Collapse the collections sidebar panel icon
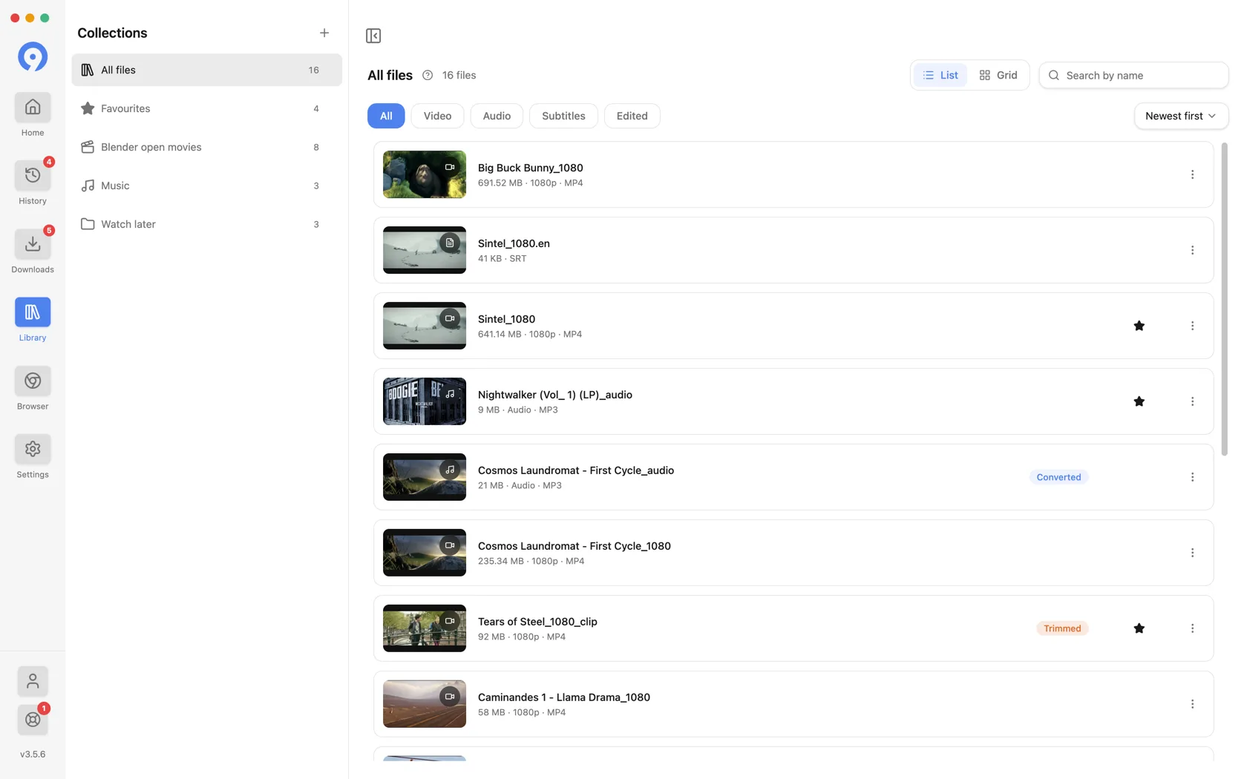1247x779 pixels. pyautogui.click(x=373, y=36)
